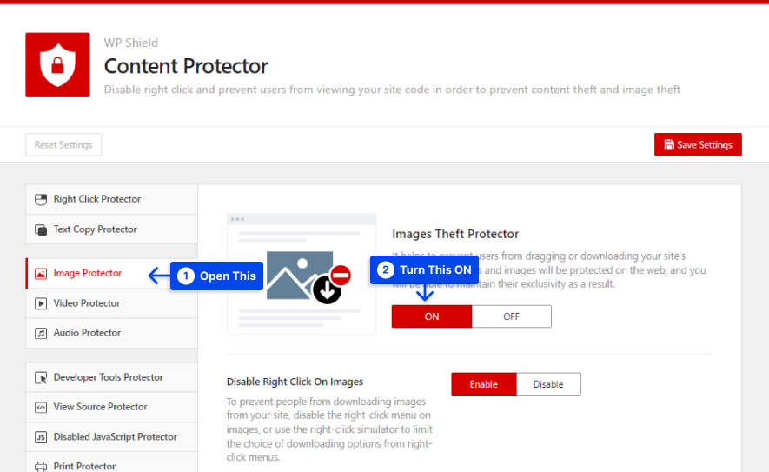
Task: Click the Disable Right Click On Images label
Action: tap(295, 382)
